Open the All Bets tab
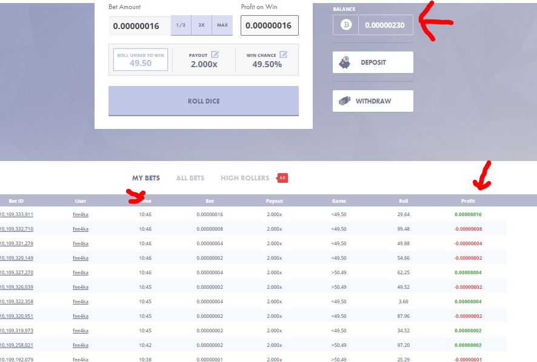This screenshot has width=537, height=362. coord(190,178)
